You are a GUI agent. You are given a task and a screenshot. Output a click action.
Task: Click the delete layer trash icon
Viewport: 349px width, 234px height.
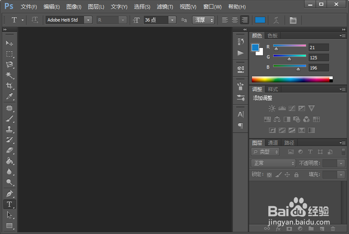click(333, 228)
